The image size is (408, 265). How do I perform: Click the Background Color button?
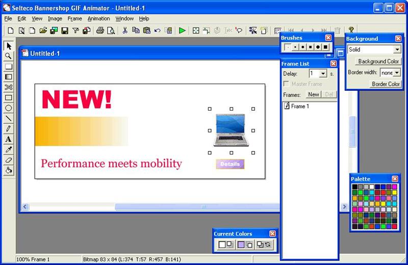coord(378,61)
